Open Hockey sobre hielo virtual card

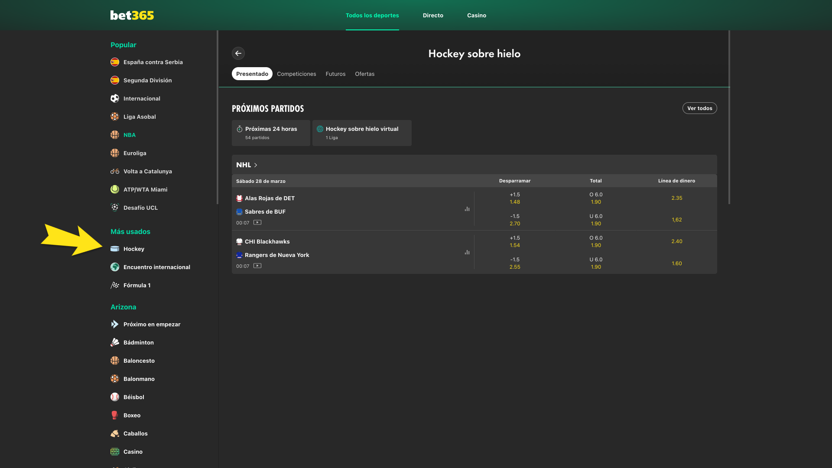[362, 133]
